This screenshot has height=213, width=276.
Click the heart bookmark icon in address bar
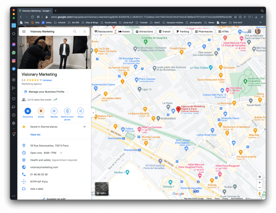(250, 17)
